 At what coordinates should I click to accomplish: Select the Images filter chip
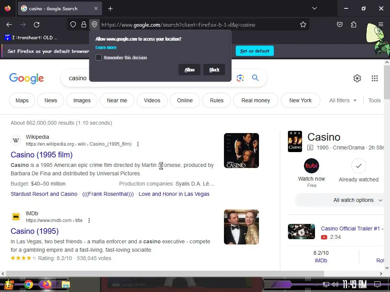(82, 100)
